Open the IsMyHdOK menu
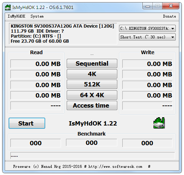Viewport: 184px width, 175px height. coord(16,16)
